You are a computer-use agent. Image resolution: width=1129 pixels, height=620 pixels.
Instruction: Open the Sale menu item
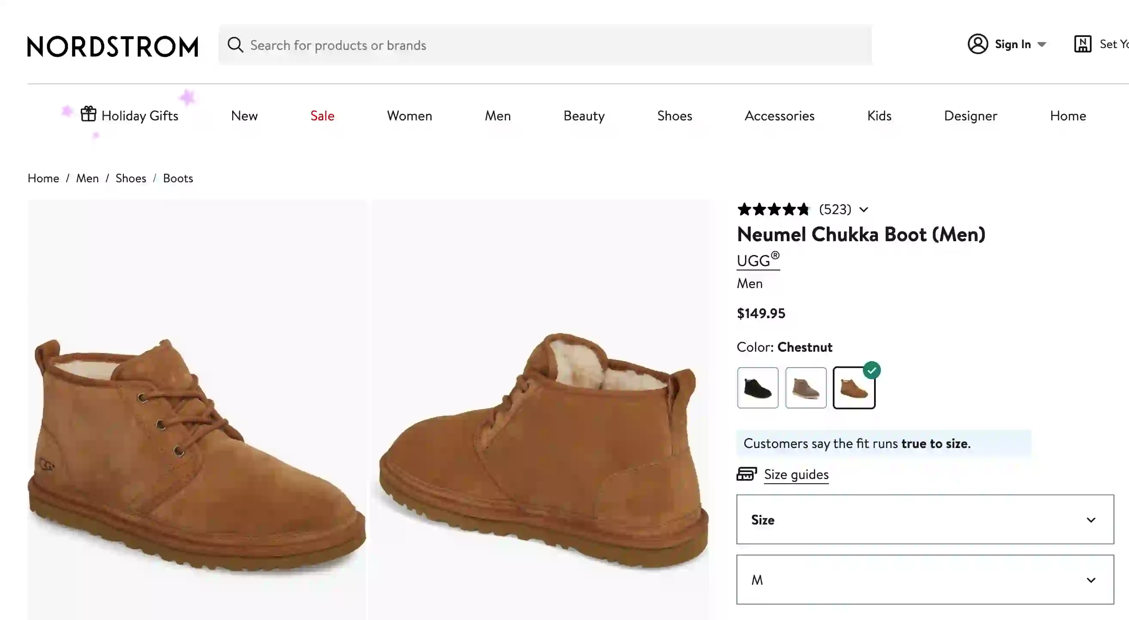pos(322,115)
